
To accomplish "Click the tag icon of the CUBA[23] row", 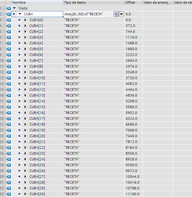I will pos(9,153).
